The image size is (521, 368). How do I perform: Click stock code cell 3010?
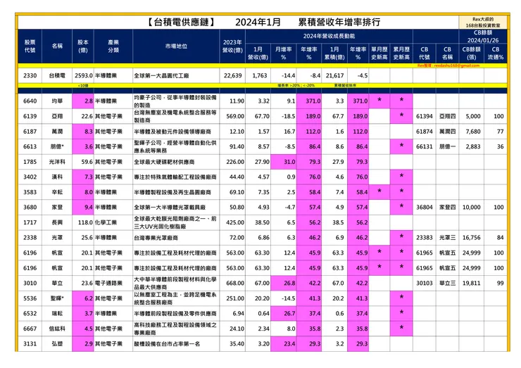[30, 283]
